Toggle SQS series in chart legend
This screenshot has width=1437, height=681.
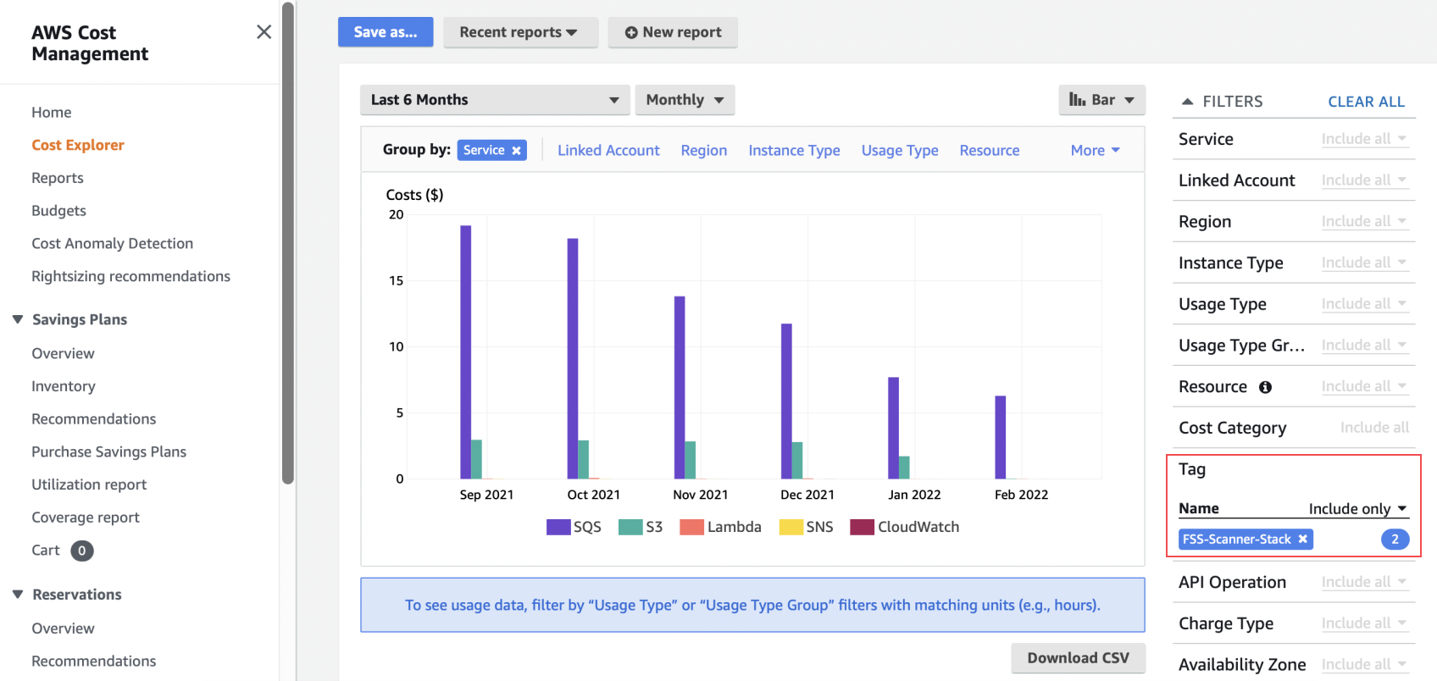(574, 527)
